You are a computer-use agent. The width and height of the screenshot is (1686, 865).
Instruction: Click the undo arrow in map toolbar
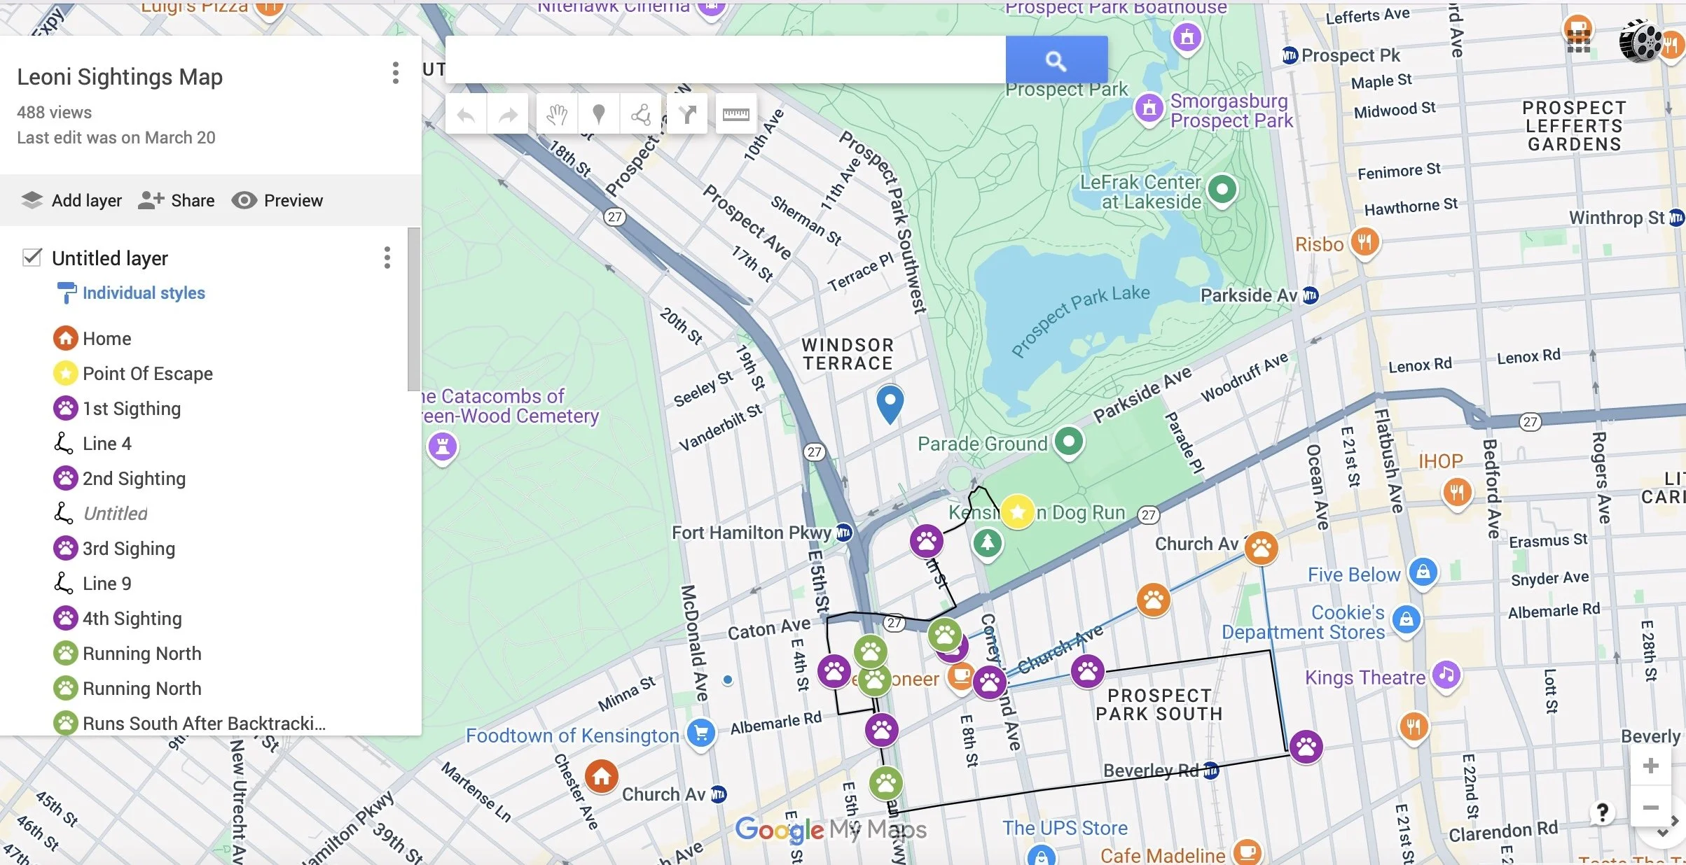(x=466, y=114)
